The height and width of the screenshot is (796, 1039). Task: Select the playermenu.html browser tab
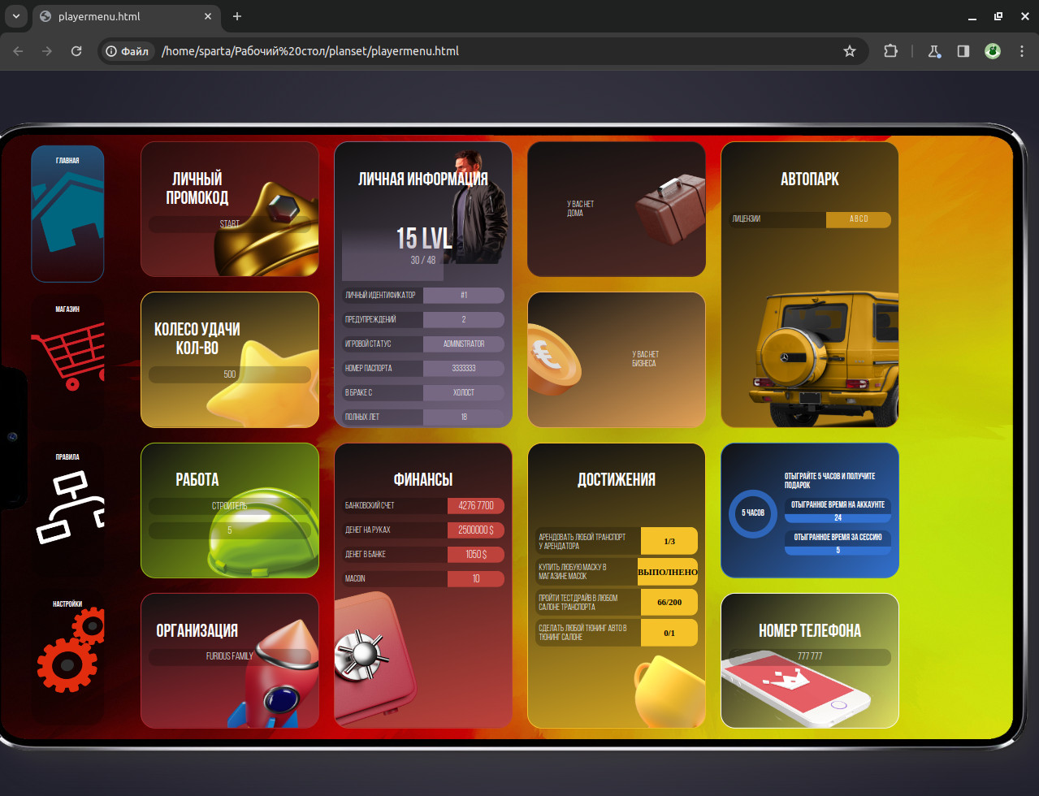[x=126, y=16]
